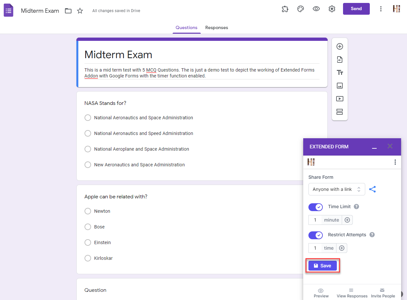This screenshot has height=300, width=407.
Task: Select the Newton answer option
Action: point(87,211)
